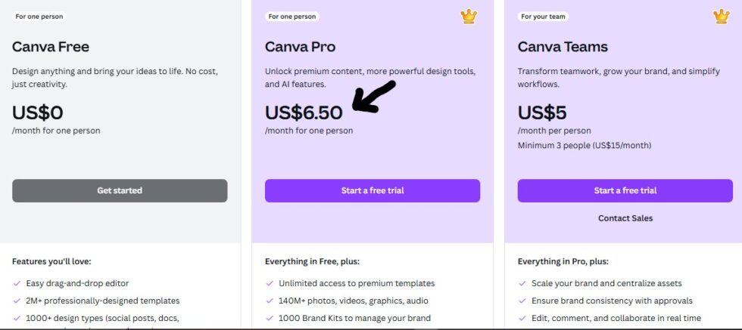
Task: Click the US$6.50 price text
Action: point(304,113)
